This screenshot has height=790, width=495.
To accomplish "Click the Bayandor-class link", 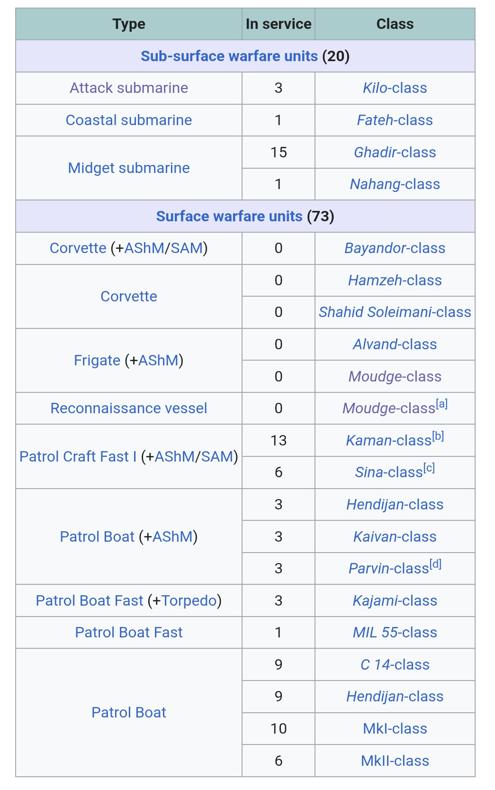I will coord(395,248).
